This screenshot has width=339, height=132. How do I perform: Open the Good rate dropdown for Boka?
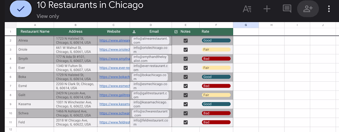[216, 77]
